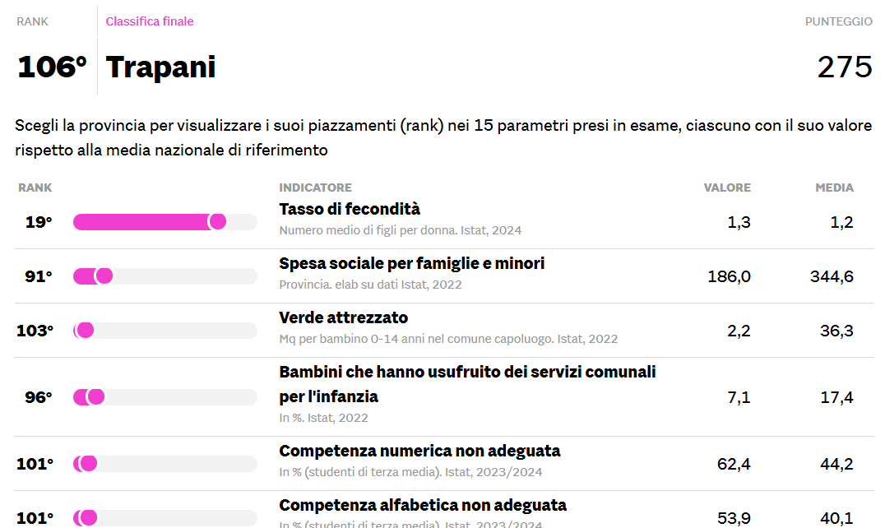The width and height of the screenshot is (885, 528).
Task: Click the Competenza numerica bar knob
Action: coord(88,464)
